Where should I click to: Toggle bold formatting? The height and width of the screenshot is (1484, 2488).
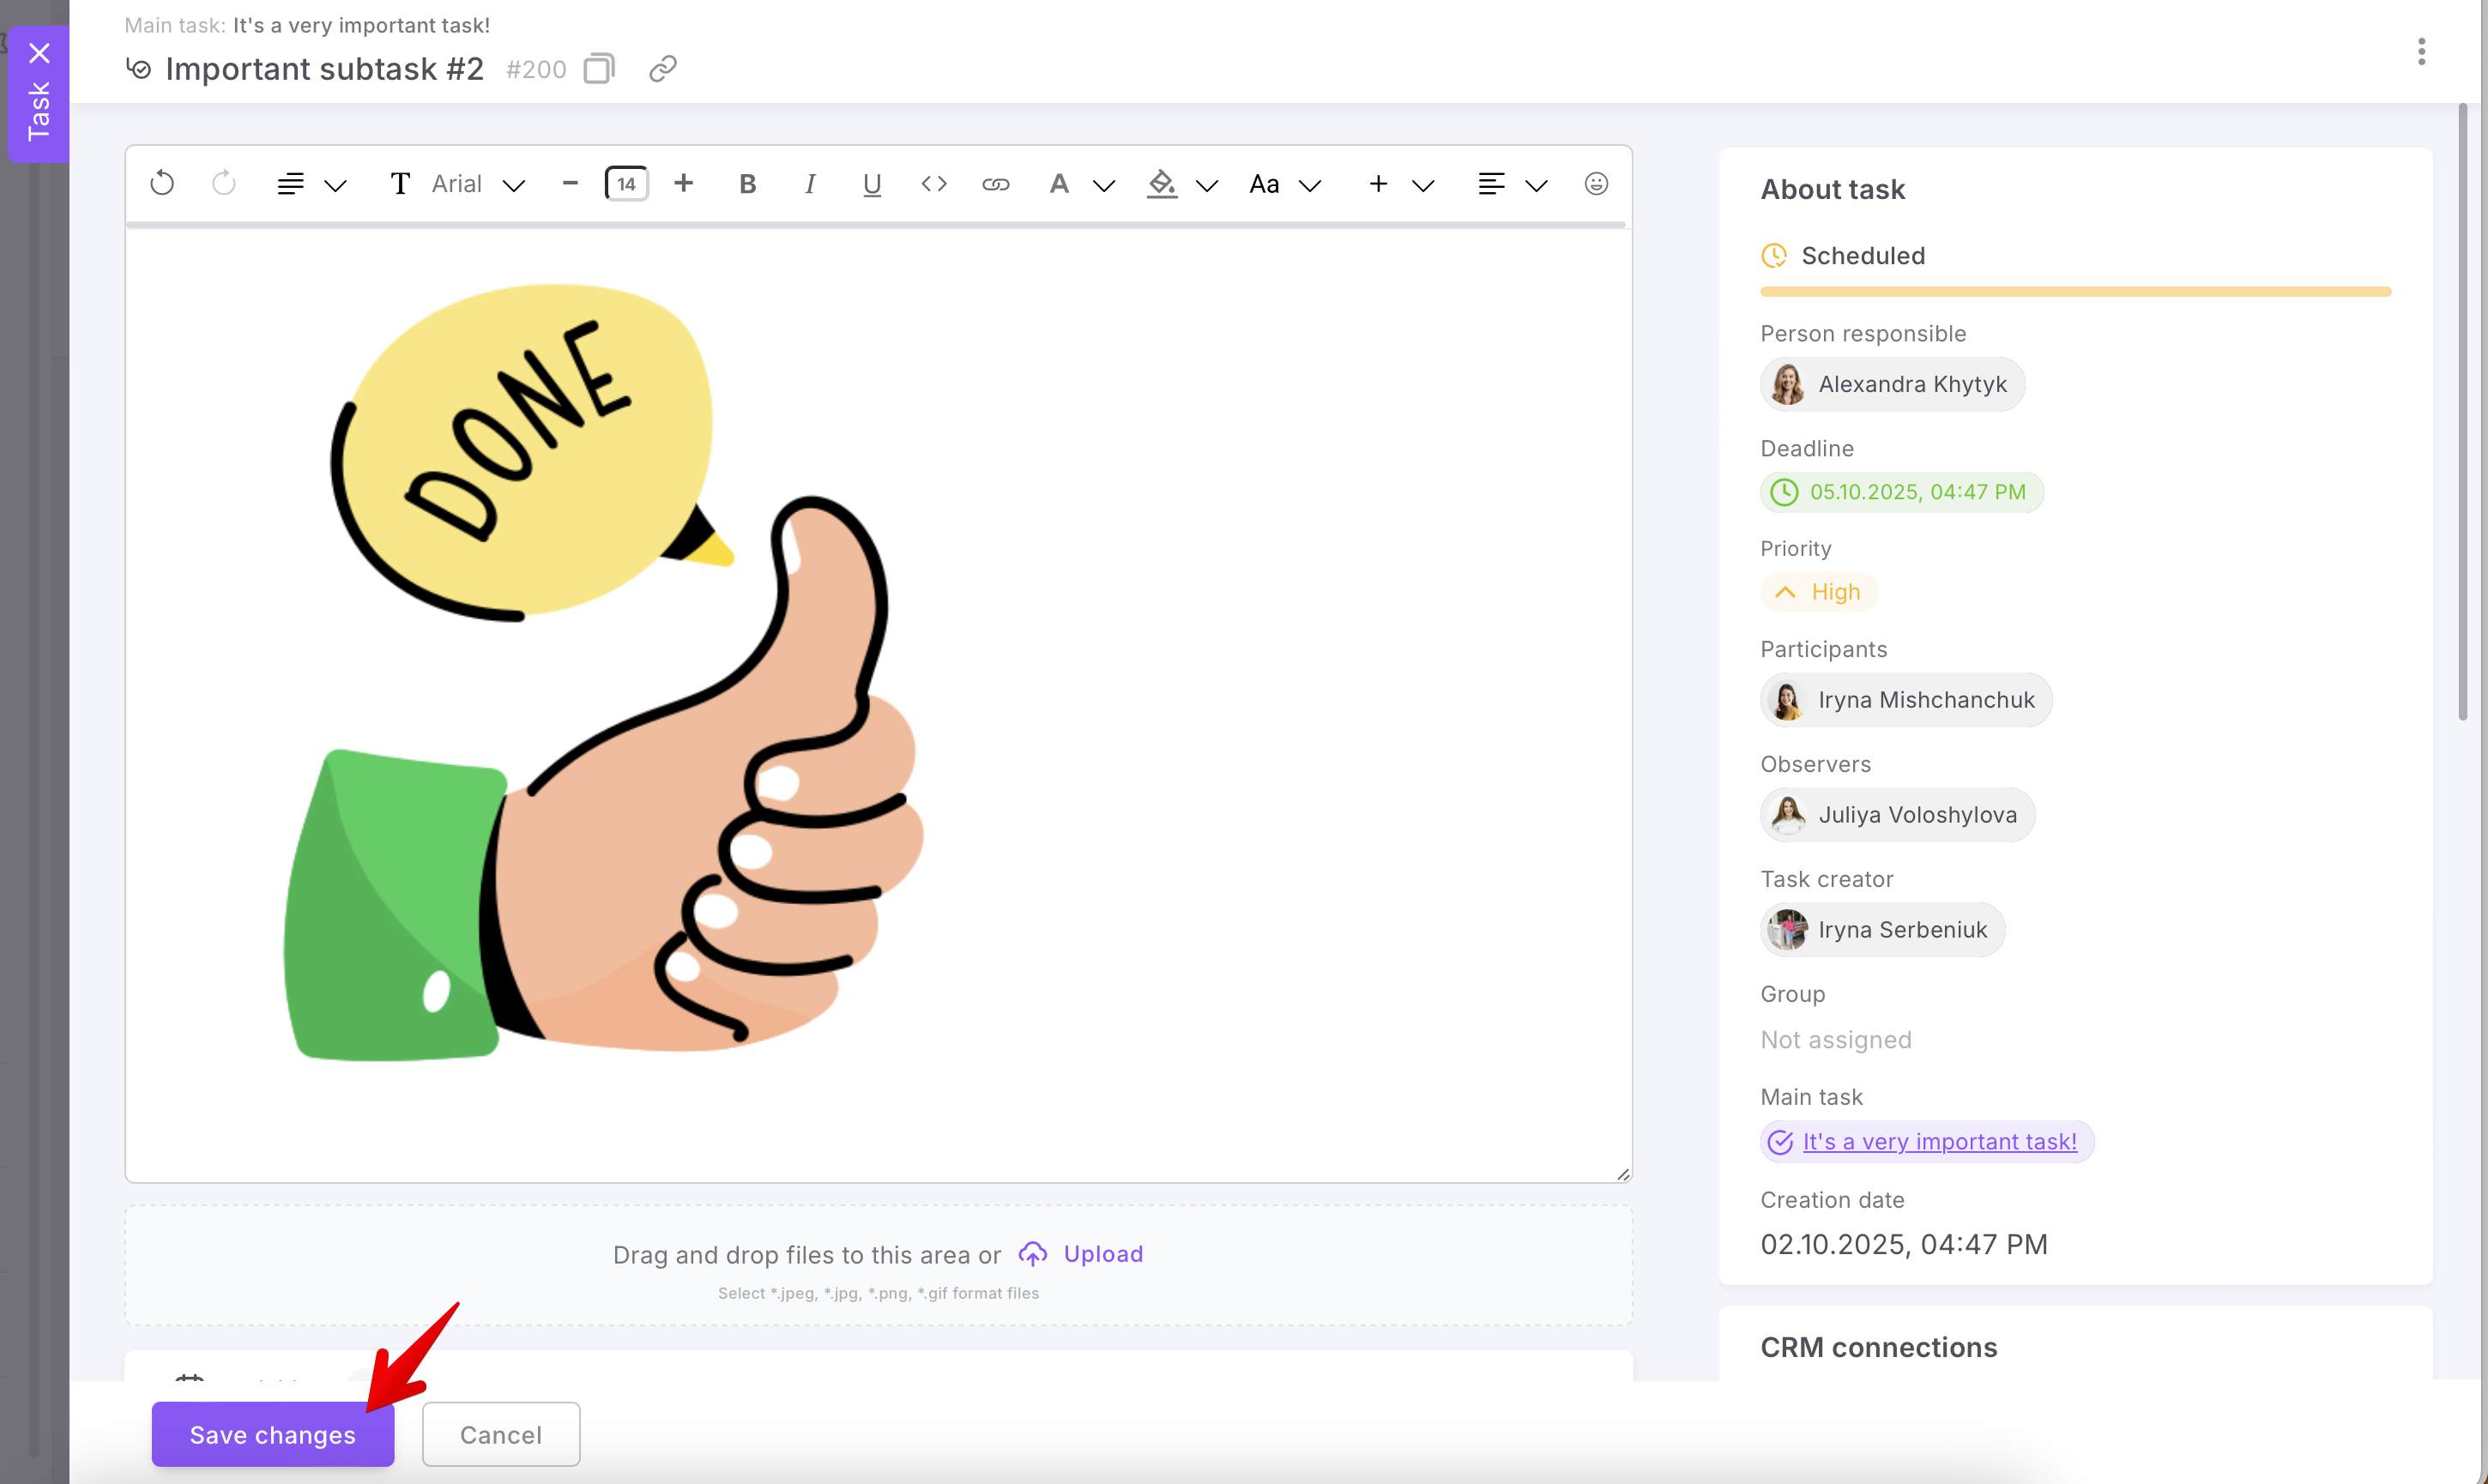pos(747,184)
